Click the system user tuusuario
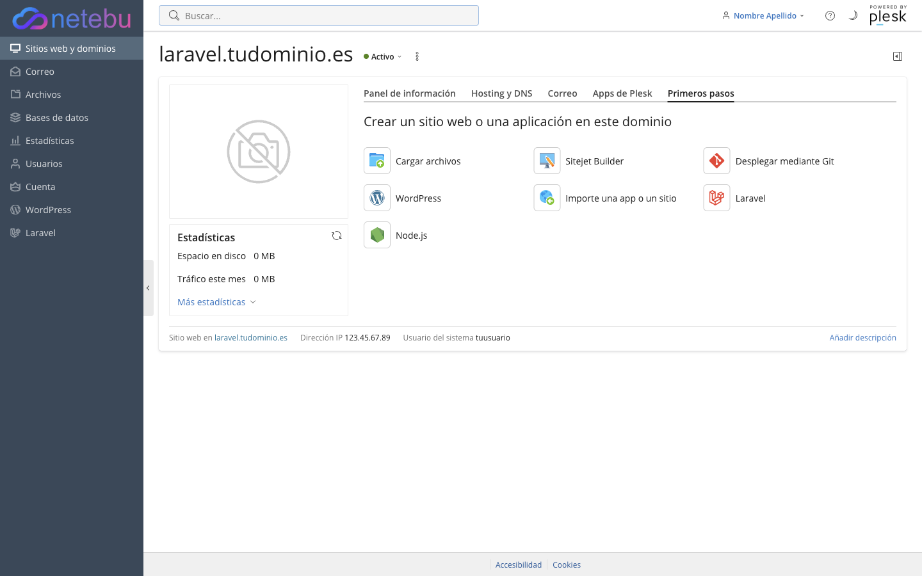Viewport: 922px width, 576px height. pos(493,338)
